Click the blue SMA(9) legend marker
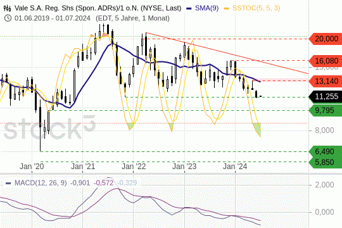The height and width of the screenshot is (228, 342). (189, 9)
